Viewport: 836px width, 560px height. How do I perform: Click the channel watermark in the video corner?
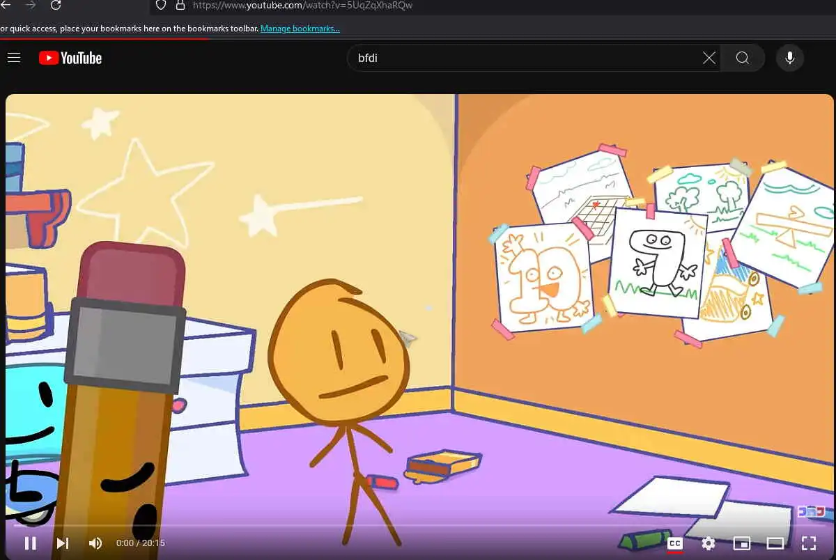[x=811, y=513]
